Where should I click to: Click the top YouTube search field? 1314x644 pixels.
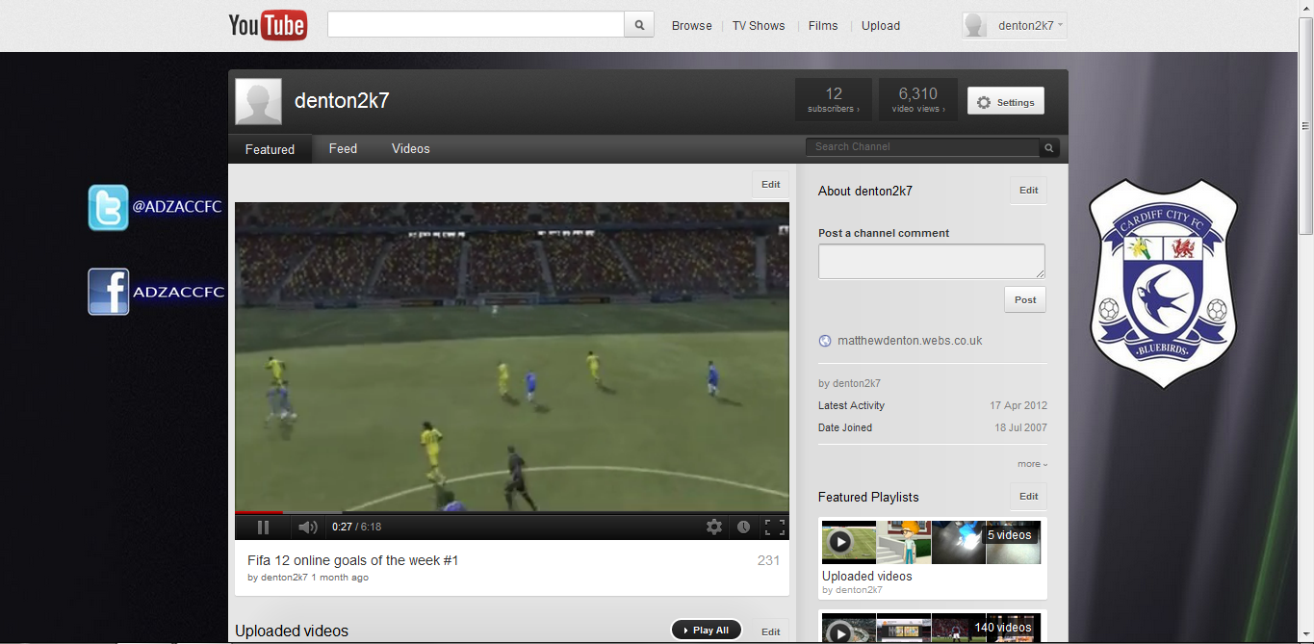tap(476, 25)
